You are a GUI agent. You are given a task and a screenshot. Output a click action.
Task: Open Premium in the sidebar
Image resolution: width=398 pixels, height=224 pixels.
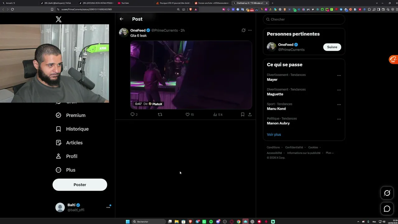pyautogui.click(x=71, y=115)
